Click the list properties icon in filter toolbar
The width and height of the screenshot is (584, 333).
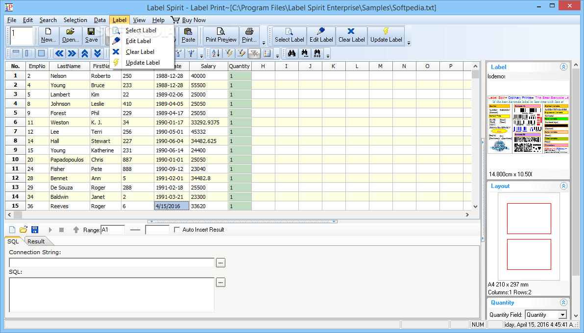(267, 53)
